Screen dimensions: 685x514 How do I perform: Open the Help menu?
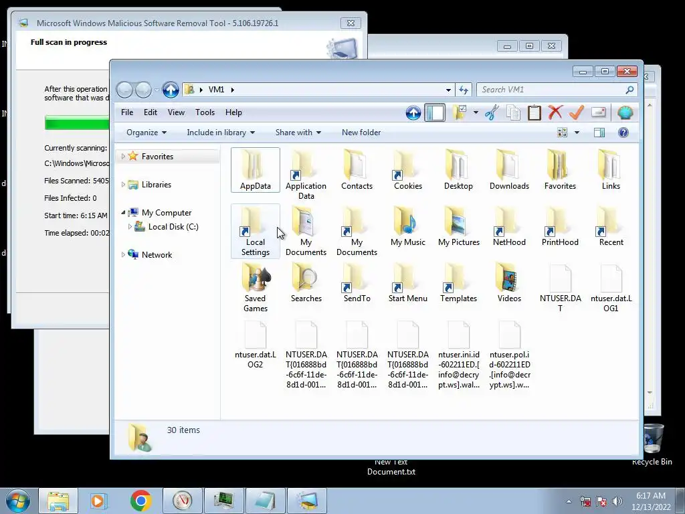[233, 112]
